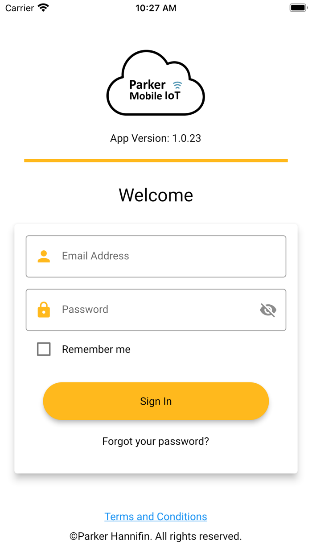Check the Remember me checkbox
Screen dimensions: 312x555
tap(44, 349)
